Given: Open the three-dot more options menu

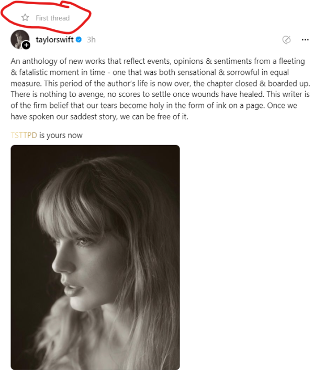Looking at the screenshot, I should [305, 40].
